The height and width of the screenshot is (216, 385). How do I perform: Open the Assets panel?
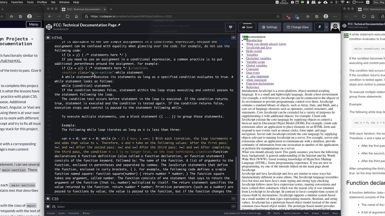tap(62, 213)
